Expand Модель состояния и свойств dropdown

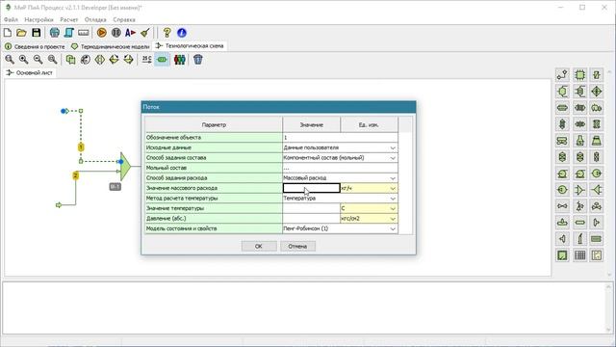click(x=393, y=228)
